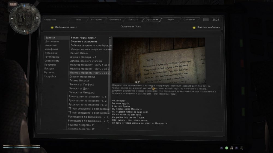
Task: Open the «Записка от Грифона» entry
Action: coord(81,85)
